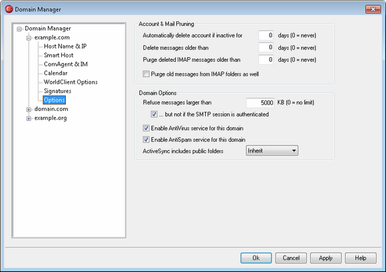Screen dimensions: 386x272
Task: Click the Apply button
Action: [326, 258]
